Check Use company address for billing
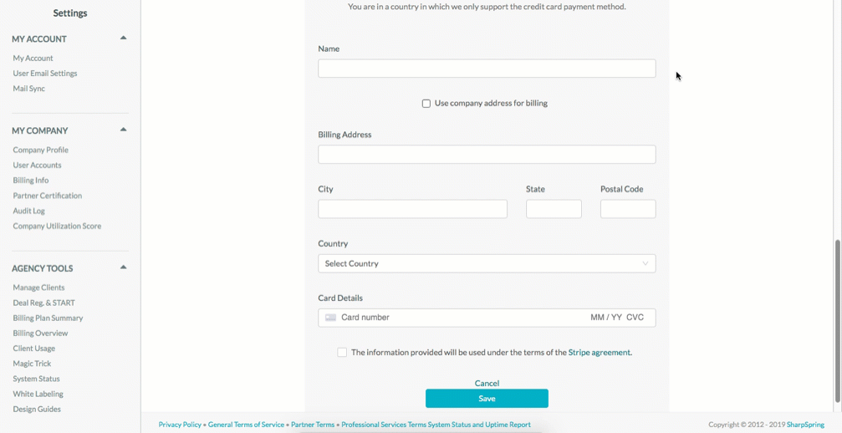This screenshot has width=842, height=433. point(426,104)
